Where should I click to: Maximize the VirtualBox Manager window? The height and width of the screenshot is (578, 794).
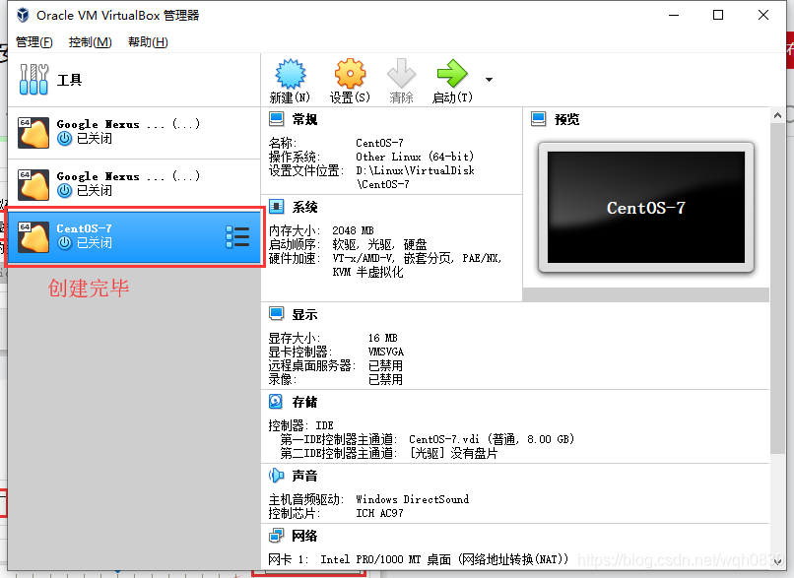coord(718,15)
